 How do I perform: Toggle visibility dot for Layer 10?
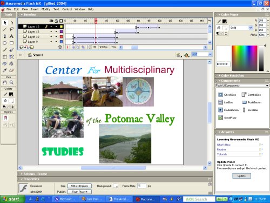[x=51, y=37]
